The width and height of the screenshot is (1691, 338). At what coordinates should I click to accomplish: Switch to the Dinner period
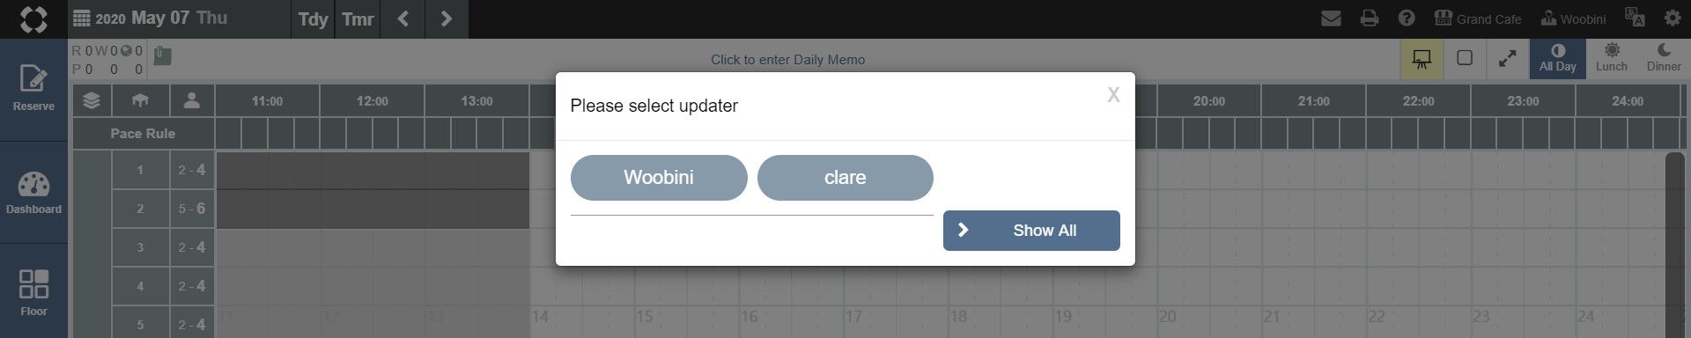pyautogui.click(x=1663, y=59)
